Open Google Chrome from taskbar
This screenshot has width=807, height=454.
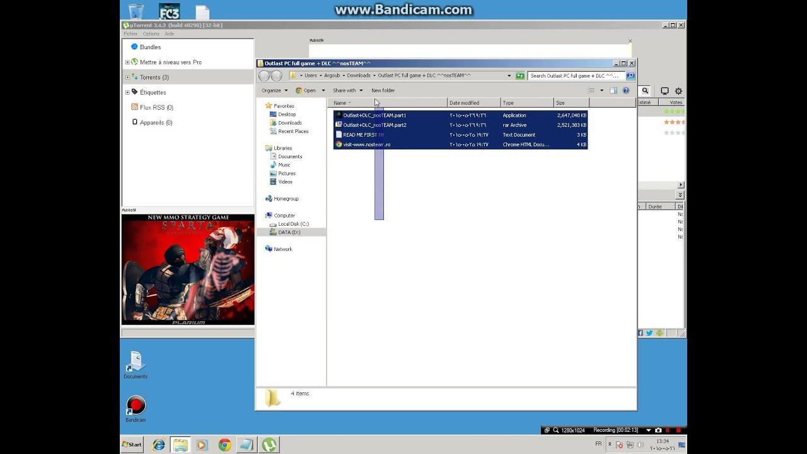point(224,445)
